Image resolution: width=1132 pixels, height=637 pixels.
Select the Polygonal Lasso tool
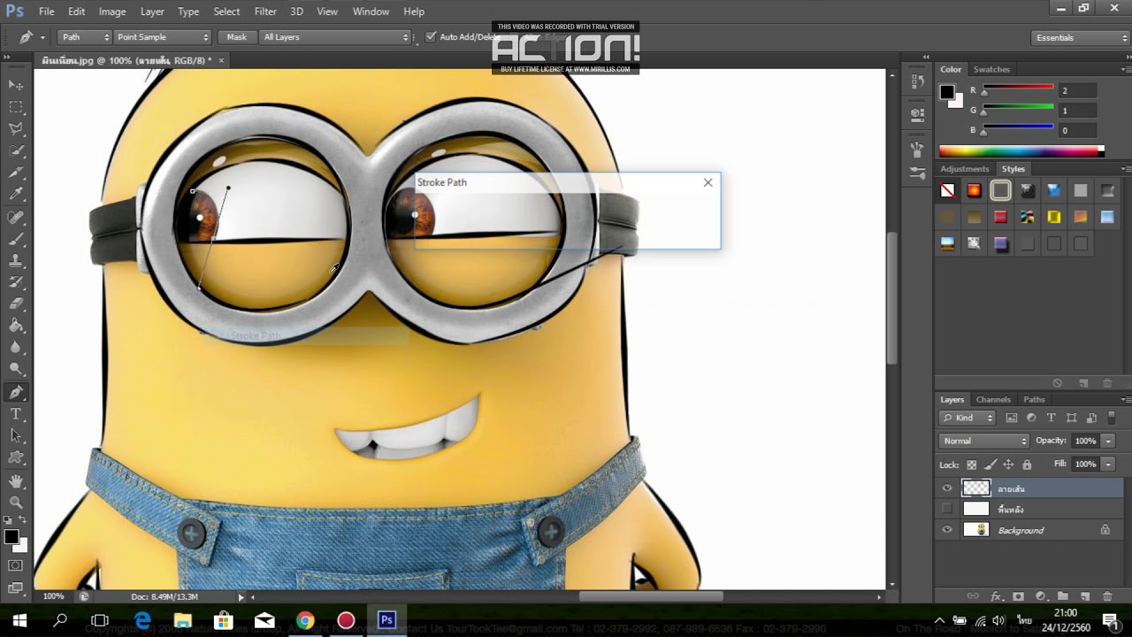click(16, 129)
